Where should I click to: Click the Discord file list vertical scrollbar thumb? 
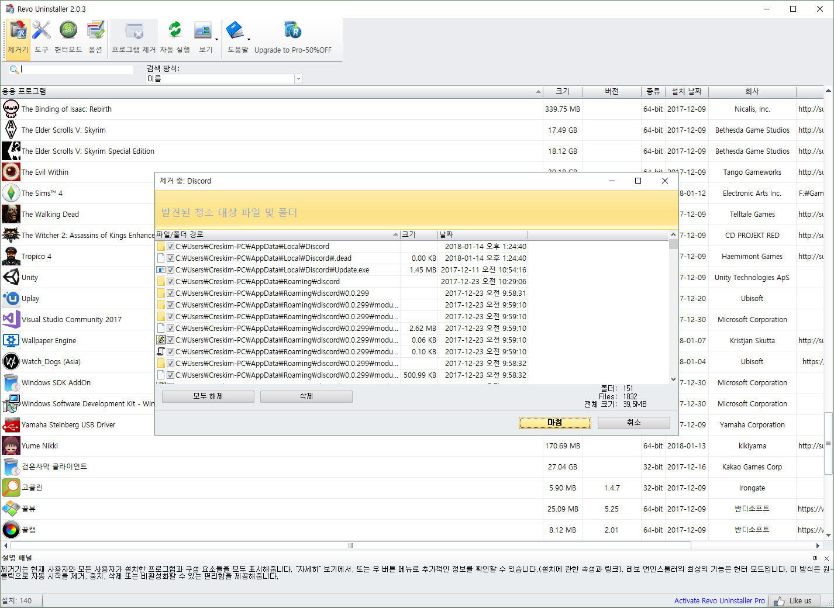[x=673, y=244]
